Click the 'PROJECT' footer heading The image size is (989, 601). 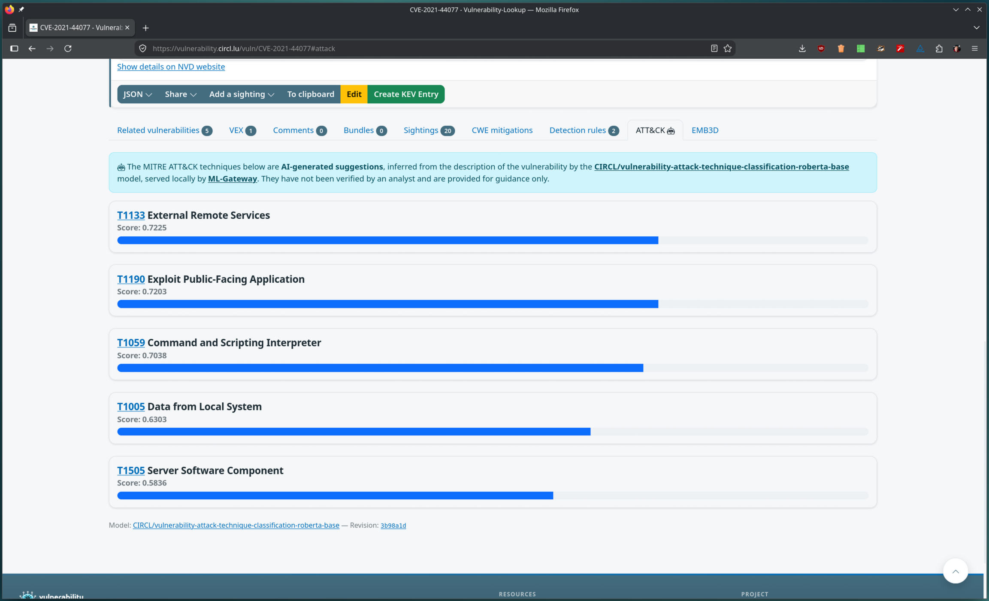754,594
